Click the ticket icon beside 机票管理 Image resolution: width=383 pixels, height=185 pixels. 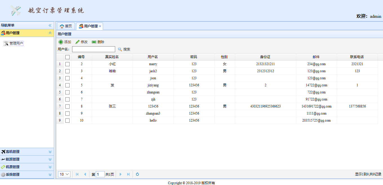click(3, 167)
